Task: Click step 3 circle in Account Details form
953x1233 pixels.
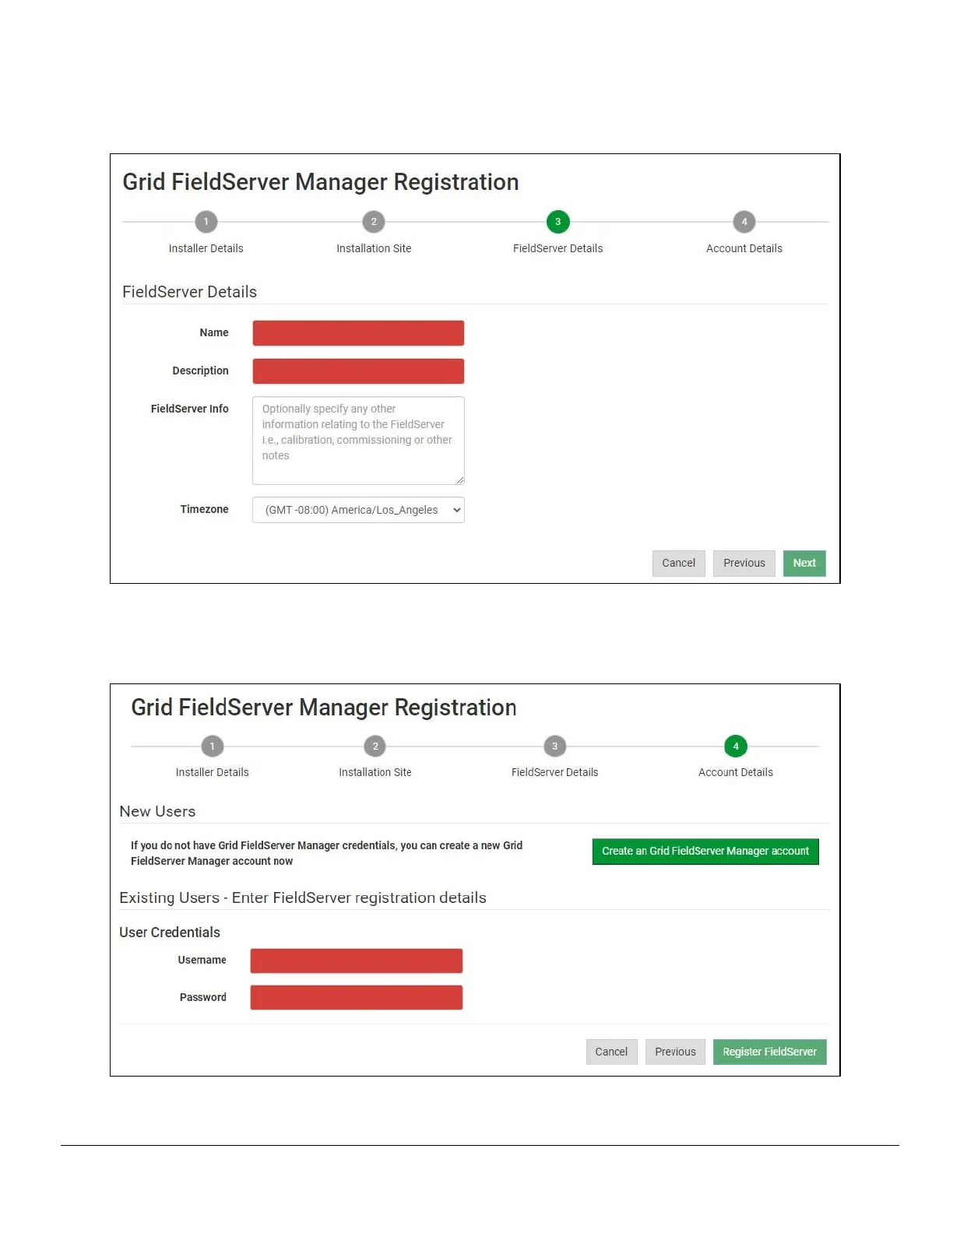Action: tap(554, 746)
